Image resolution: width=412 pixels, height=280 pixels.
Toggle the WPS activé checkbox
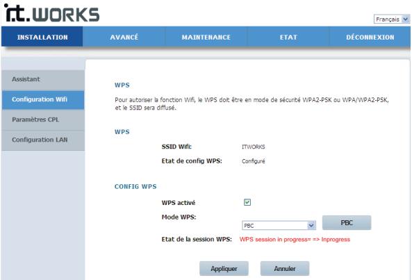[247, 202]
